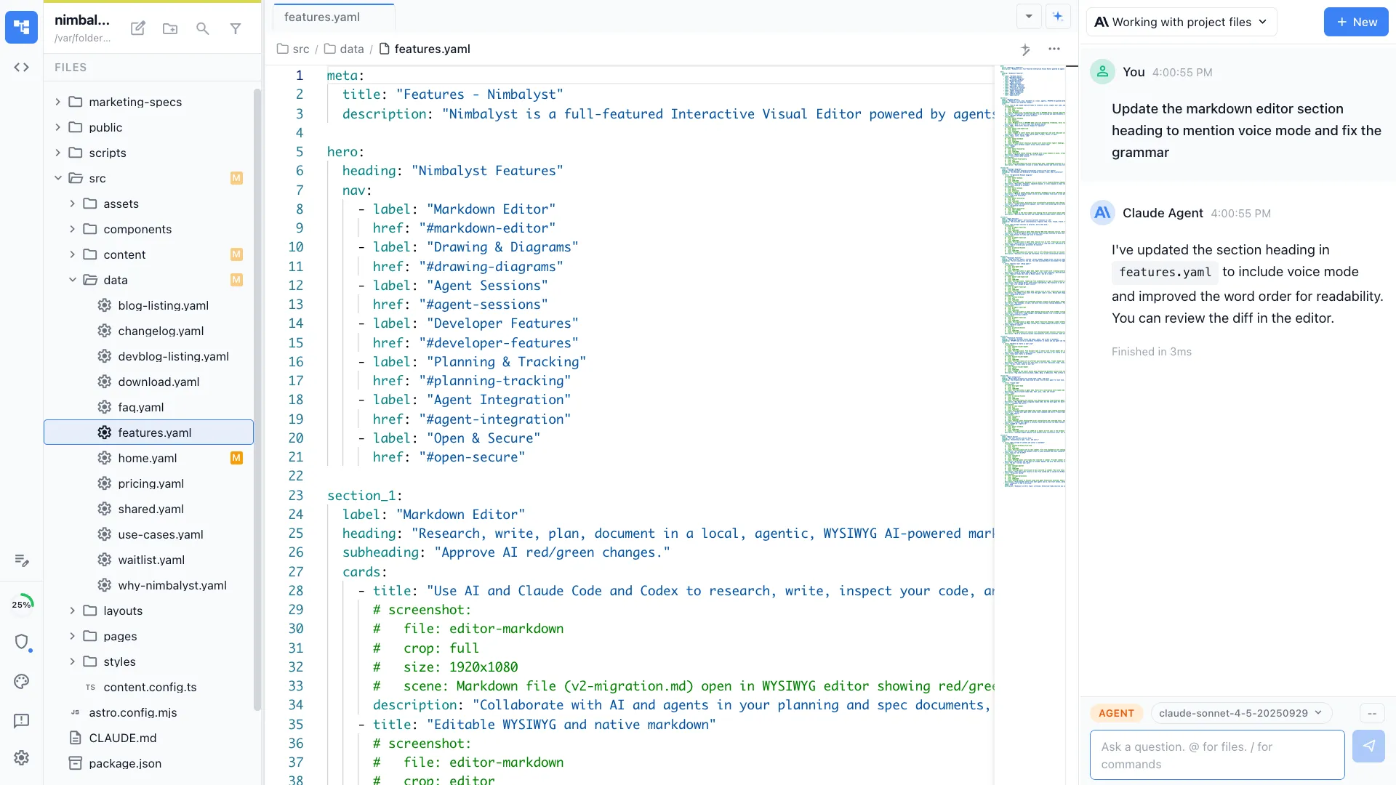Select the search icon in the files panel
This screenshot has width=1396, height=785.
coord(202,28)
